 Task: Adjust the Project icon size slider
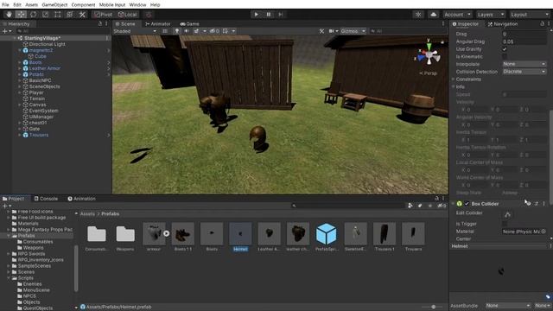(433, 307)
